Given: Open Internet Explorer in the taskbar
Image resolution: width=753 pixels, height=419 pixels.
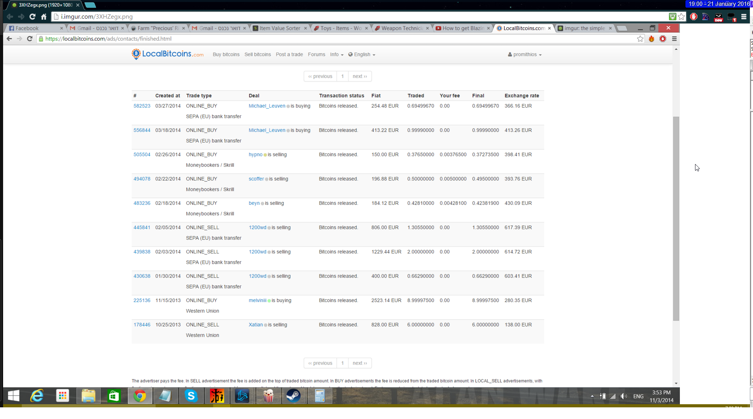Looking at the screenshot, I should point(37,396).
